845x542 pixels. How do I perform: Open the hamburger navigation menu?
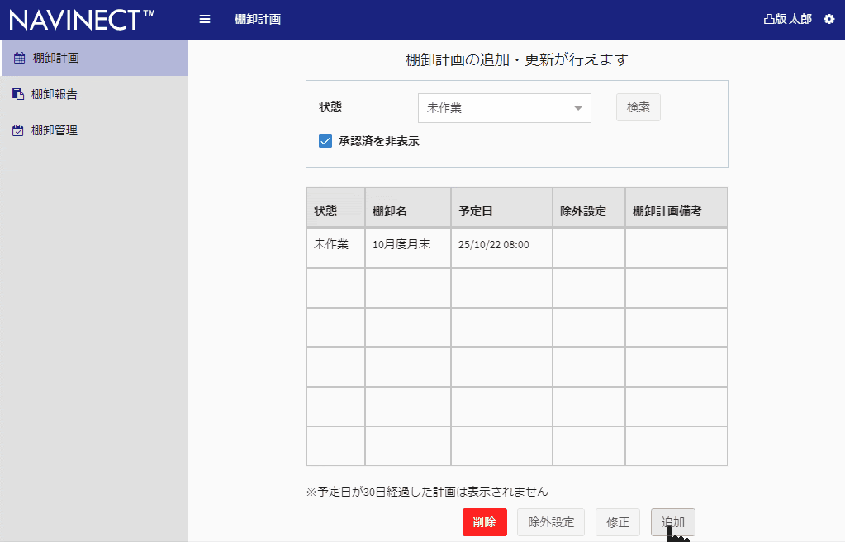204,18
